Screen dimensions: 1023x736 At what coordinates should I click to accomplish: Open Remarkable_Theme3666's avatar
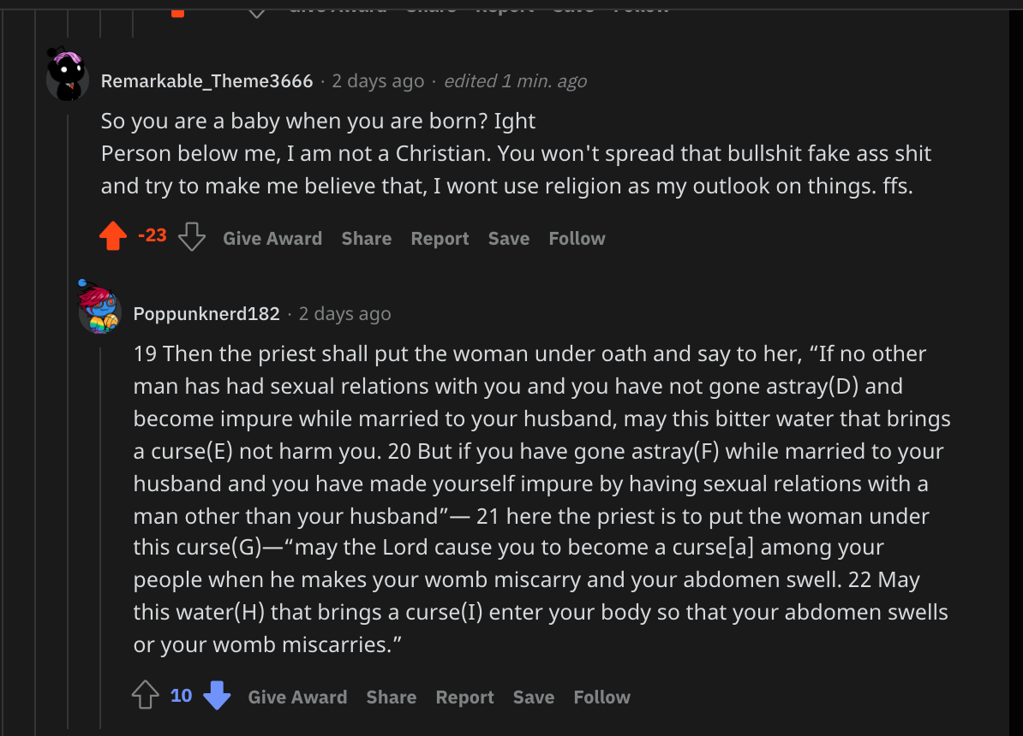(x=68, y=74)
